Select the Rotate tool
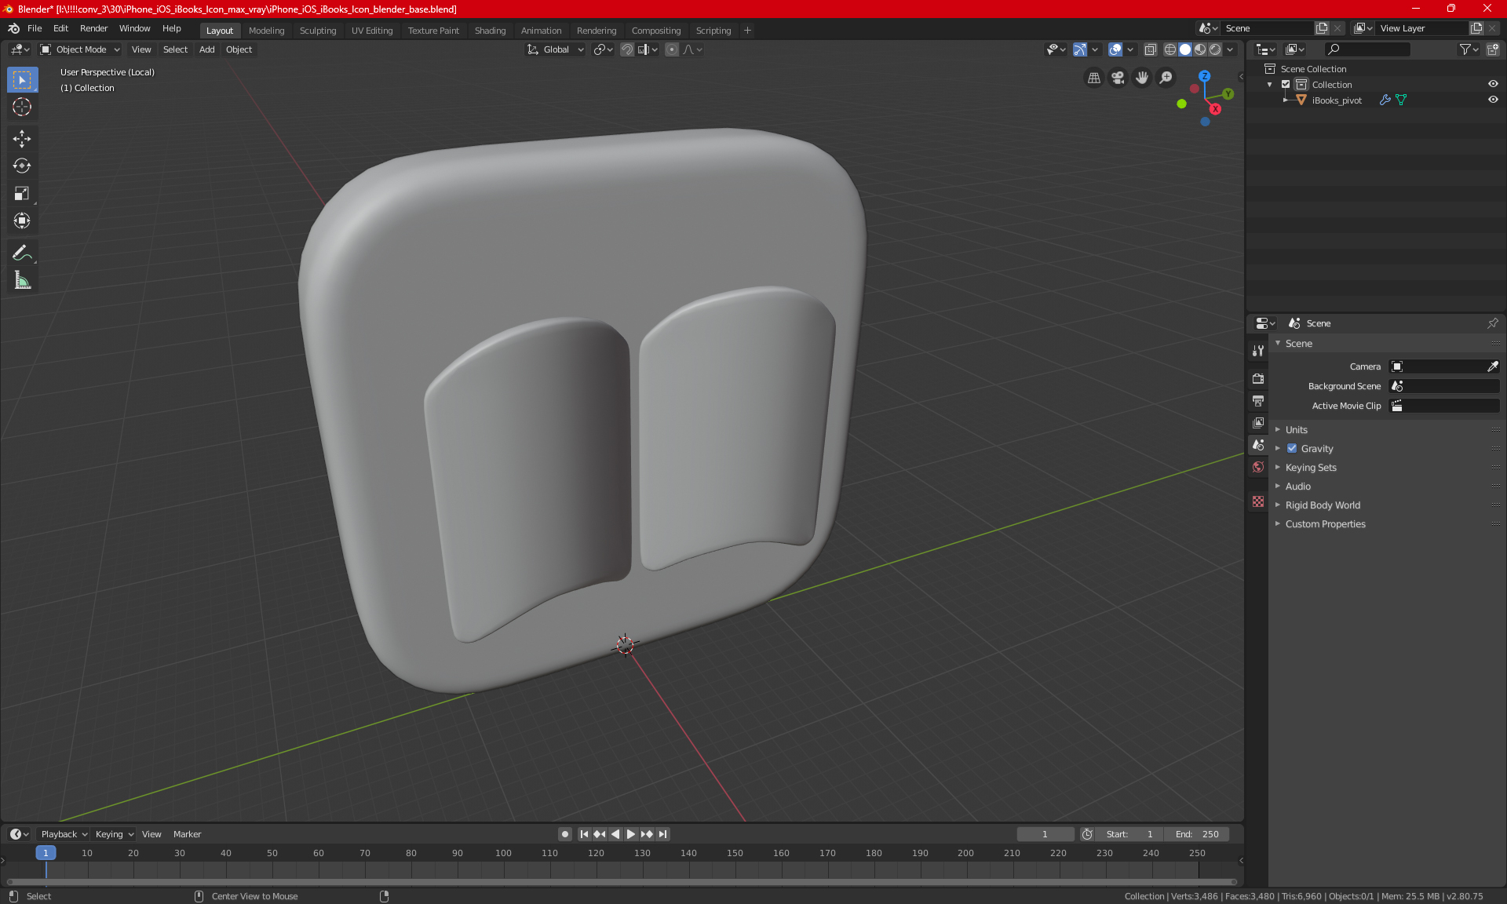Viewport: 1507px width, 904px height. click(22, 166)
